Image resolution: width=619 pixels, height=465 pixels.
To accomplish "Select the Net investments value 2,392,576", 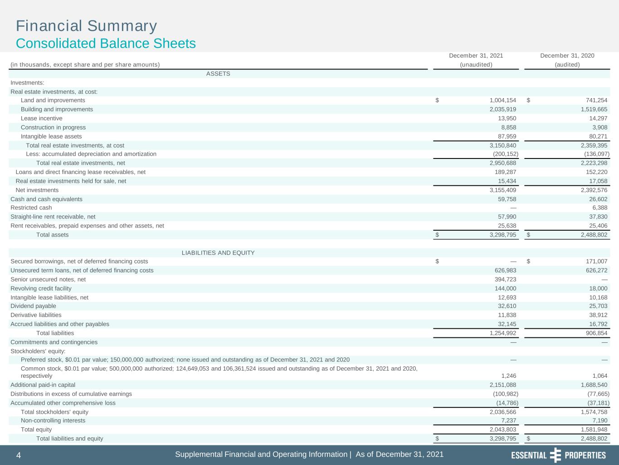I will click(594, 190).
